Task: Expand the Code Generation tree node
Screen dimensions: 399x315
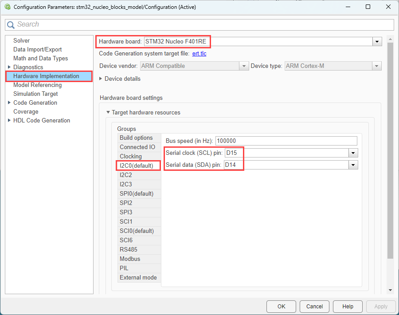Action: point(9,102)
